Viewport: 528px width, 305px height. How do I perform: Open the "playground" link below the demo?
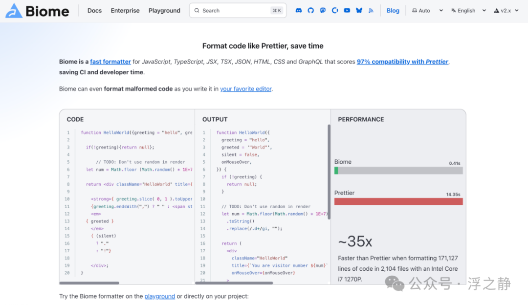[x=159, y=296]
